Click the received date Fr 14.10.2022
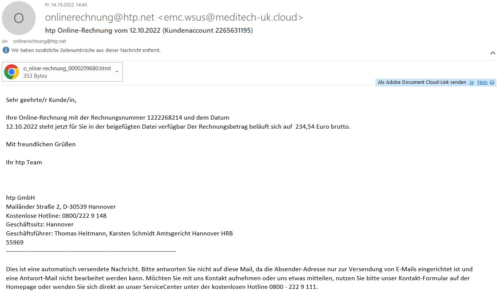 click(x=58, y=5)
